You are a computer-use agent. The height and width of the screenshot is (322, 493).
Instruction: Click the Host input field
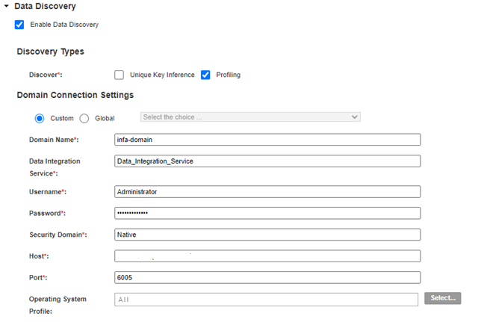point(267,256)
